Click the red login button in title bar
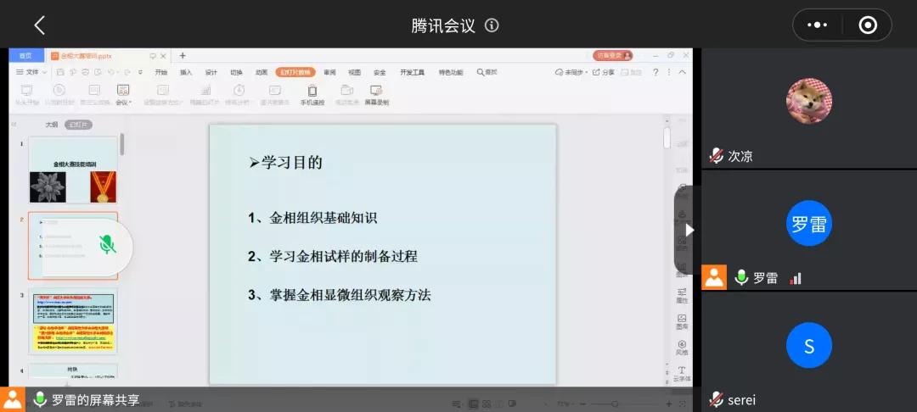This screenshot has width=917, height=412. [x=613, y=55]
